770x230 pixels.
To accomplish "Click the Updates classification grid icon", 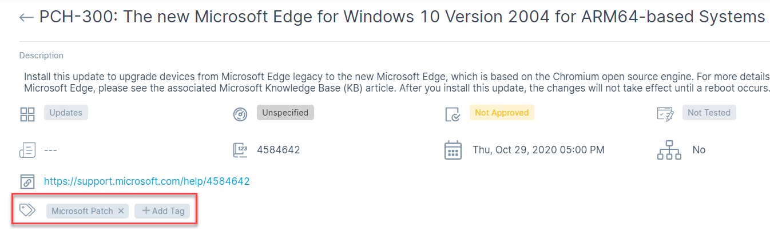I will pyautogui.click(x=27, y=114).
